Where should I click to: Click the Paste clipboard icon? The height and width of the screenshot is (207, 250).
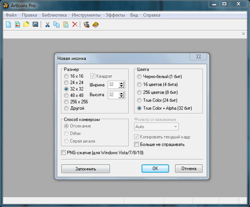(x=65, y=25)
